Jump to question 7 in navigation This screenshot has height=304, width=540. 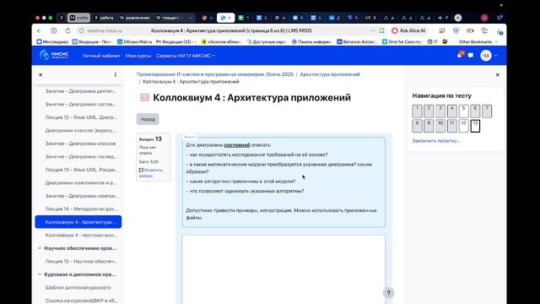tap(487, 111)
